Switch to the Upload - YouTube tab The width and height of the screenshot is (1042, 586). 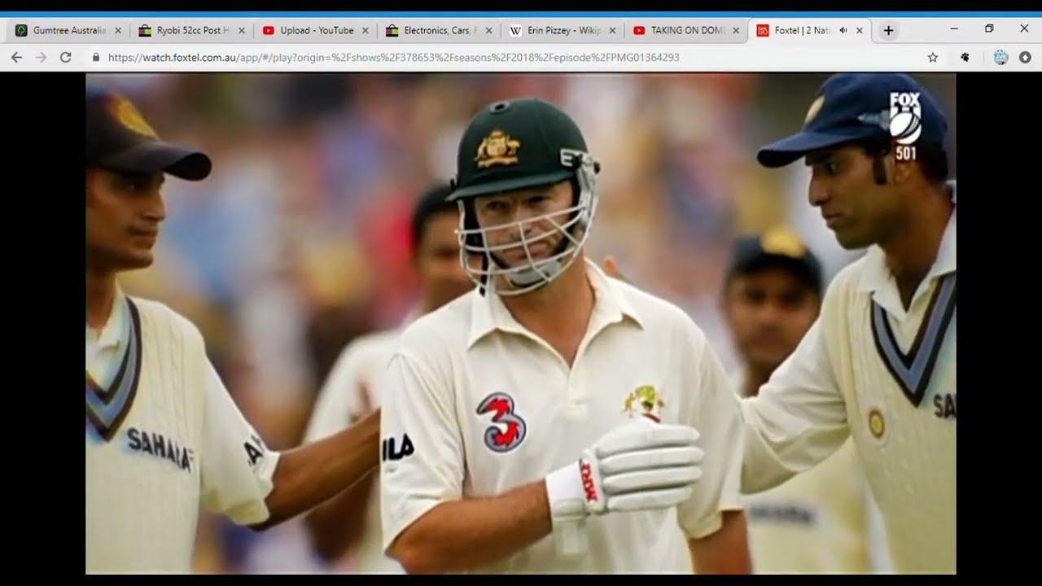(x=317, y=30)
